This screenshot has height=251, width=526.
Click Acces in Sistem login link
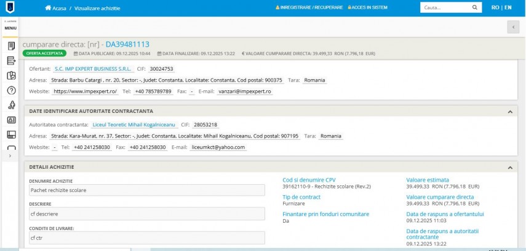pos(367,8)
